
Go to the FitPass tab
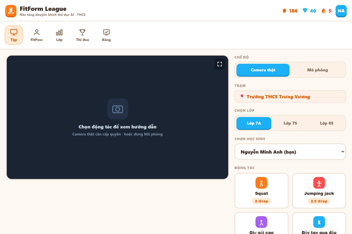click(x=36, y=35)
